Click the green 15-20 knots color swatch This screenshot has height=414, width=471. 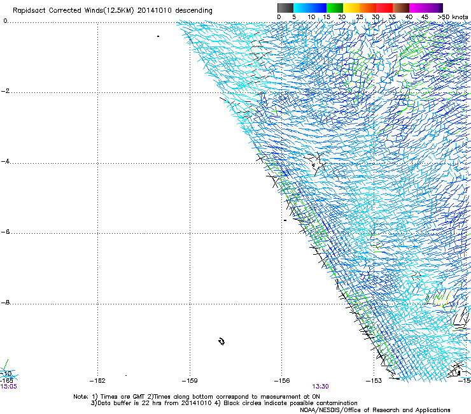pyautogui.click(x=335, y=8)
